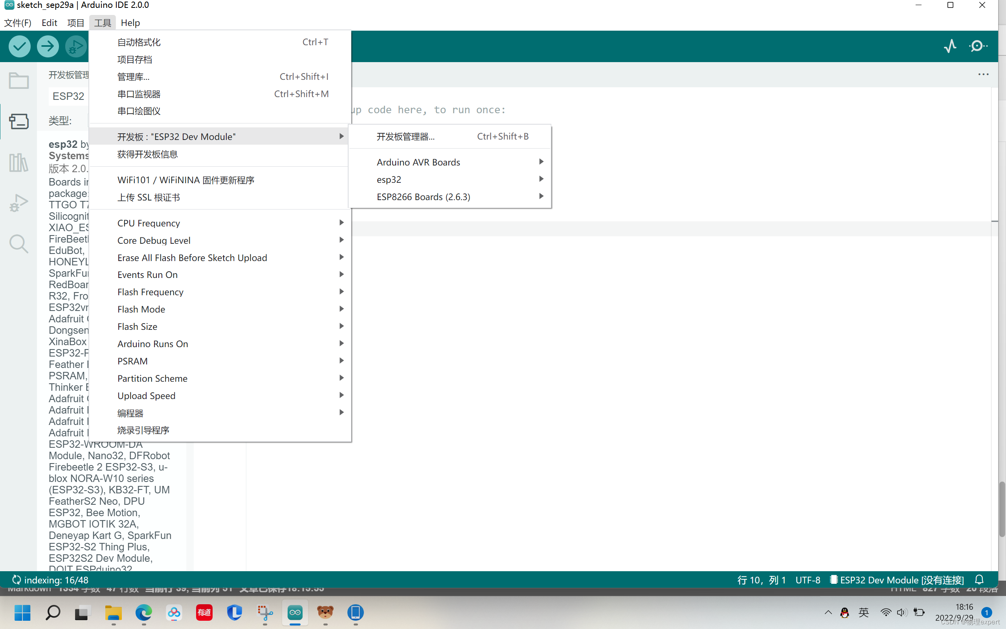
Task: Click the UTF-8 encoding status entry
Action: point(808,580)
